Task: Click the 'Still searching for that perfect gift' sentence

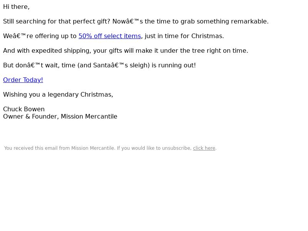Action: [x=57, y=22]
